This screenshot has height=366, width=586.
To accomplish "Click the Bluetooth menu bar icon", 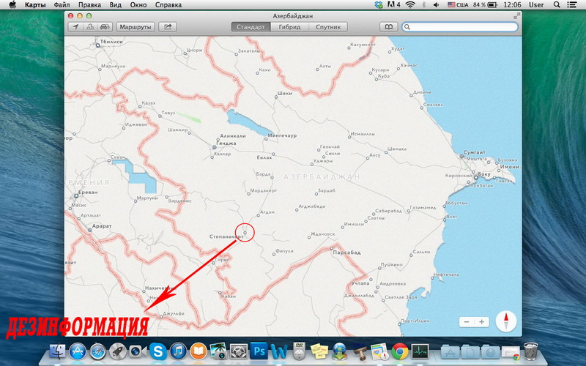I will [x=424, y=5].
